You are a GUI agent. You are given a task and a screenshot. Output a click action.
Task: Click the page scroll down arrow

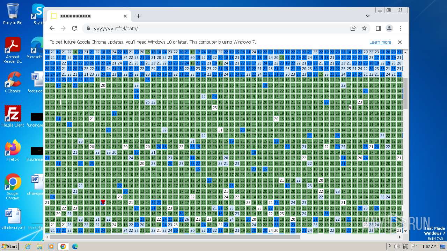(405, 231)
